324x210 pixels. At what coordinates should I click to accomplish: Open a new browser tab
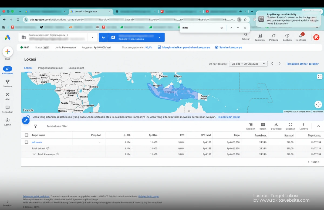click(252, 11)
